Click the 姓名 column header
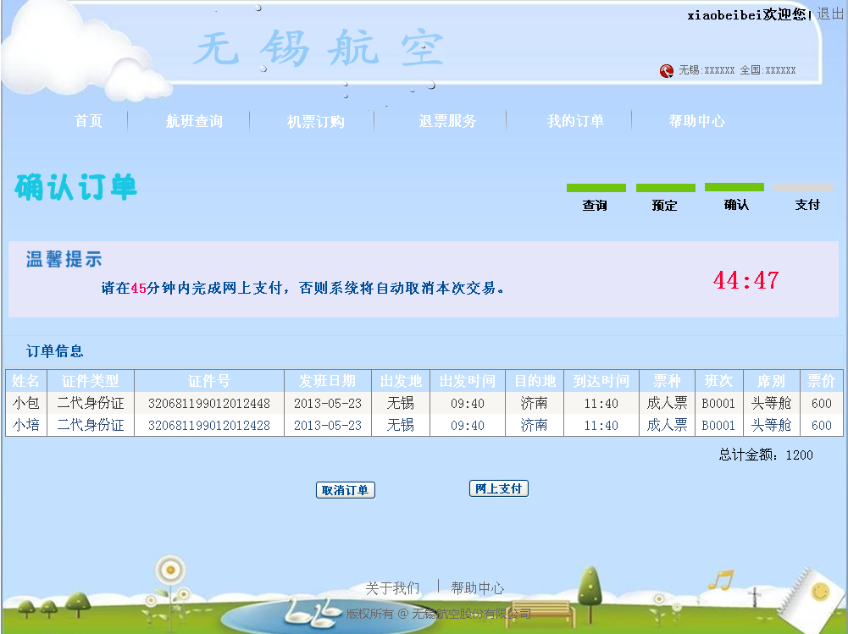 coord(26,381)
